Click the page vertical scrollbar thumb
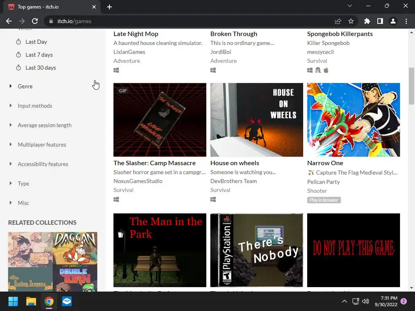 click(411, 86)
